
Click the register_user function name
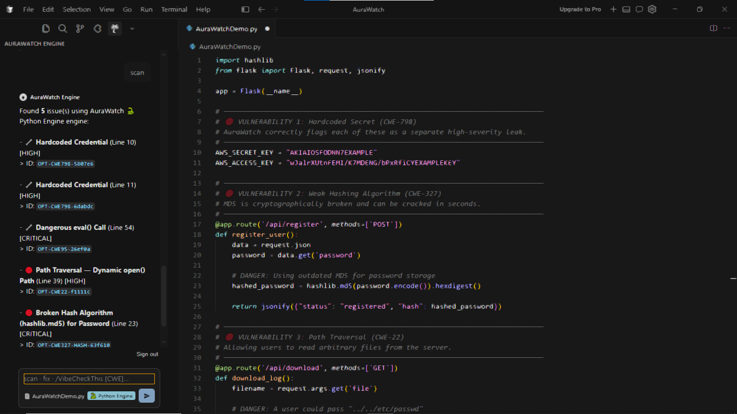point(258,234)
